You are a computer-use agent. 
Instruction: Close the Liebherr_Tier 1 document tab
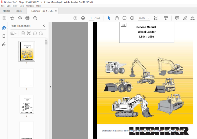pyautogui.click(x=56, y=11)
